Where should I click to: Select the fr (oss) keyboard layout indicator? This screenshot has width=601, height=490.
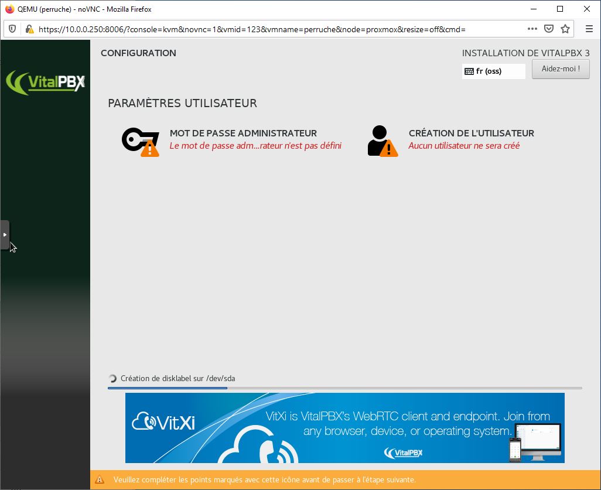coord(493,71)
